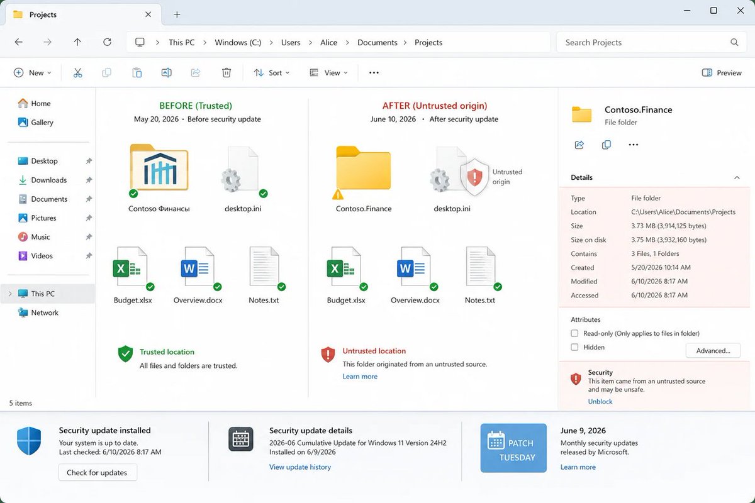Toggle the Preview pane button
Screen dimensions: 755x503
click(722, 73)
